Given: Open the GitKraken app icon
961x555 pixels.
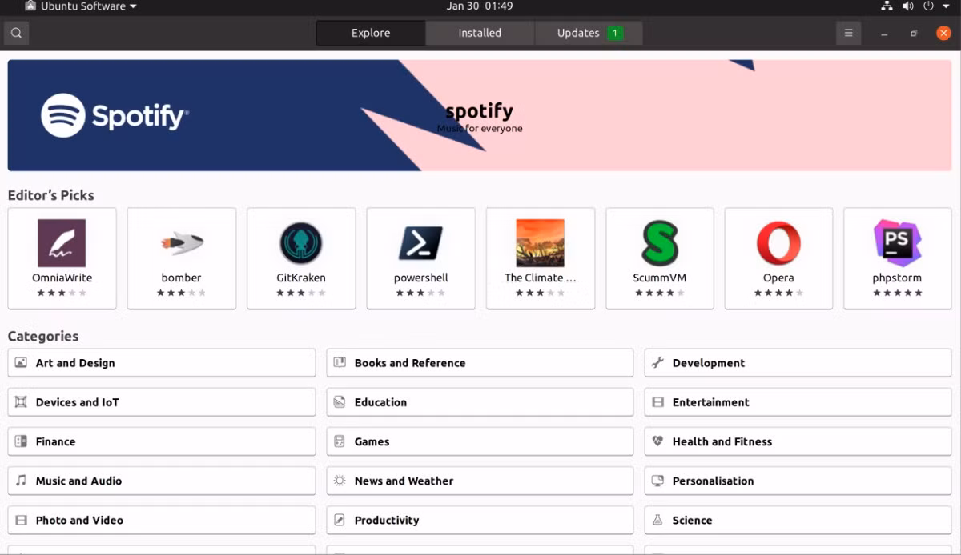Looking at the screenshot, I should [300, 243].
